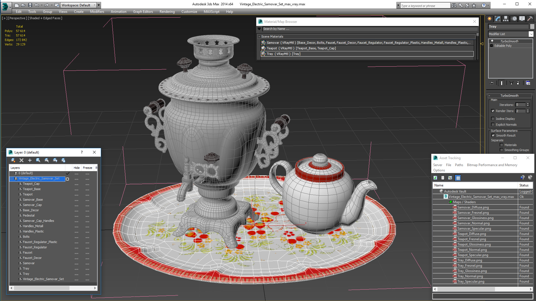
Task: Select Teapot VRayMtl material entry
Action: coord(301,48)
